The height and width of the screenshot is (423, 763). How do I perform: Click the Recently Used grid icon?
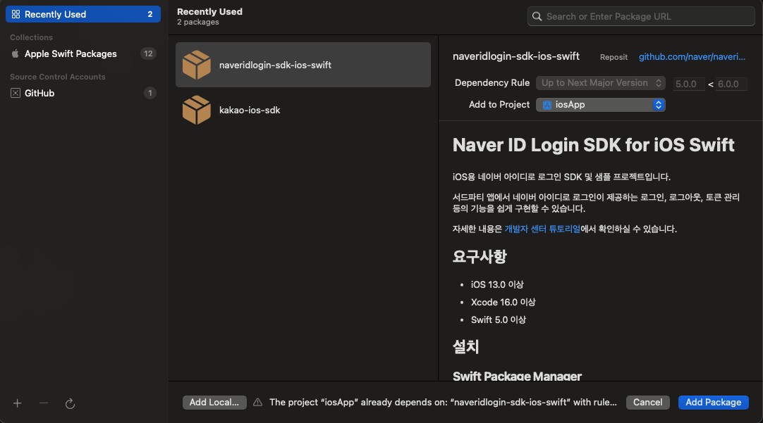(x=16, y=14)
